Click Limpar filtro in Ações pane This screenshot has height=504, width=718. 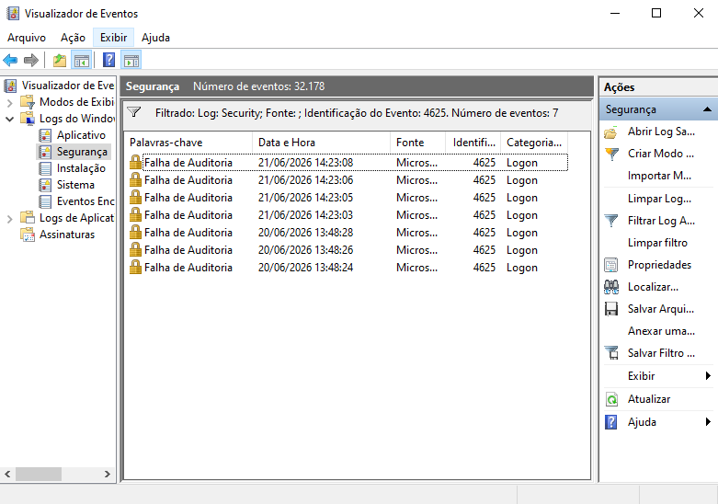(657, 243)
